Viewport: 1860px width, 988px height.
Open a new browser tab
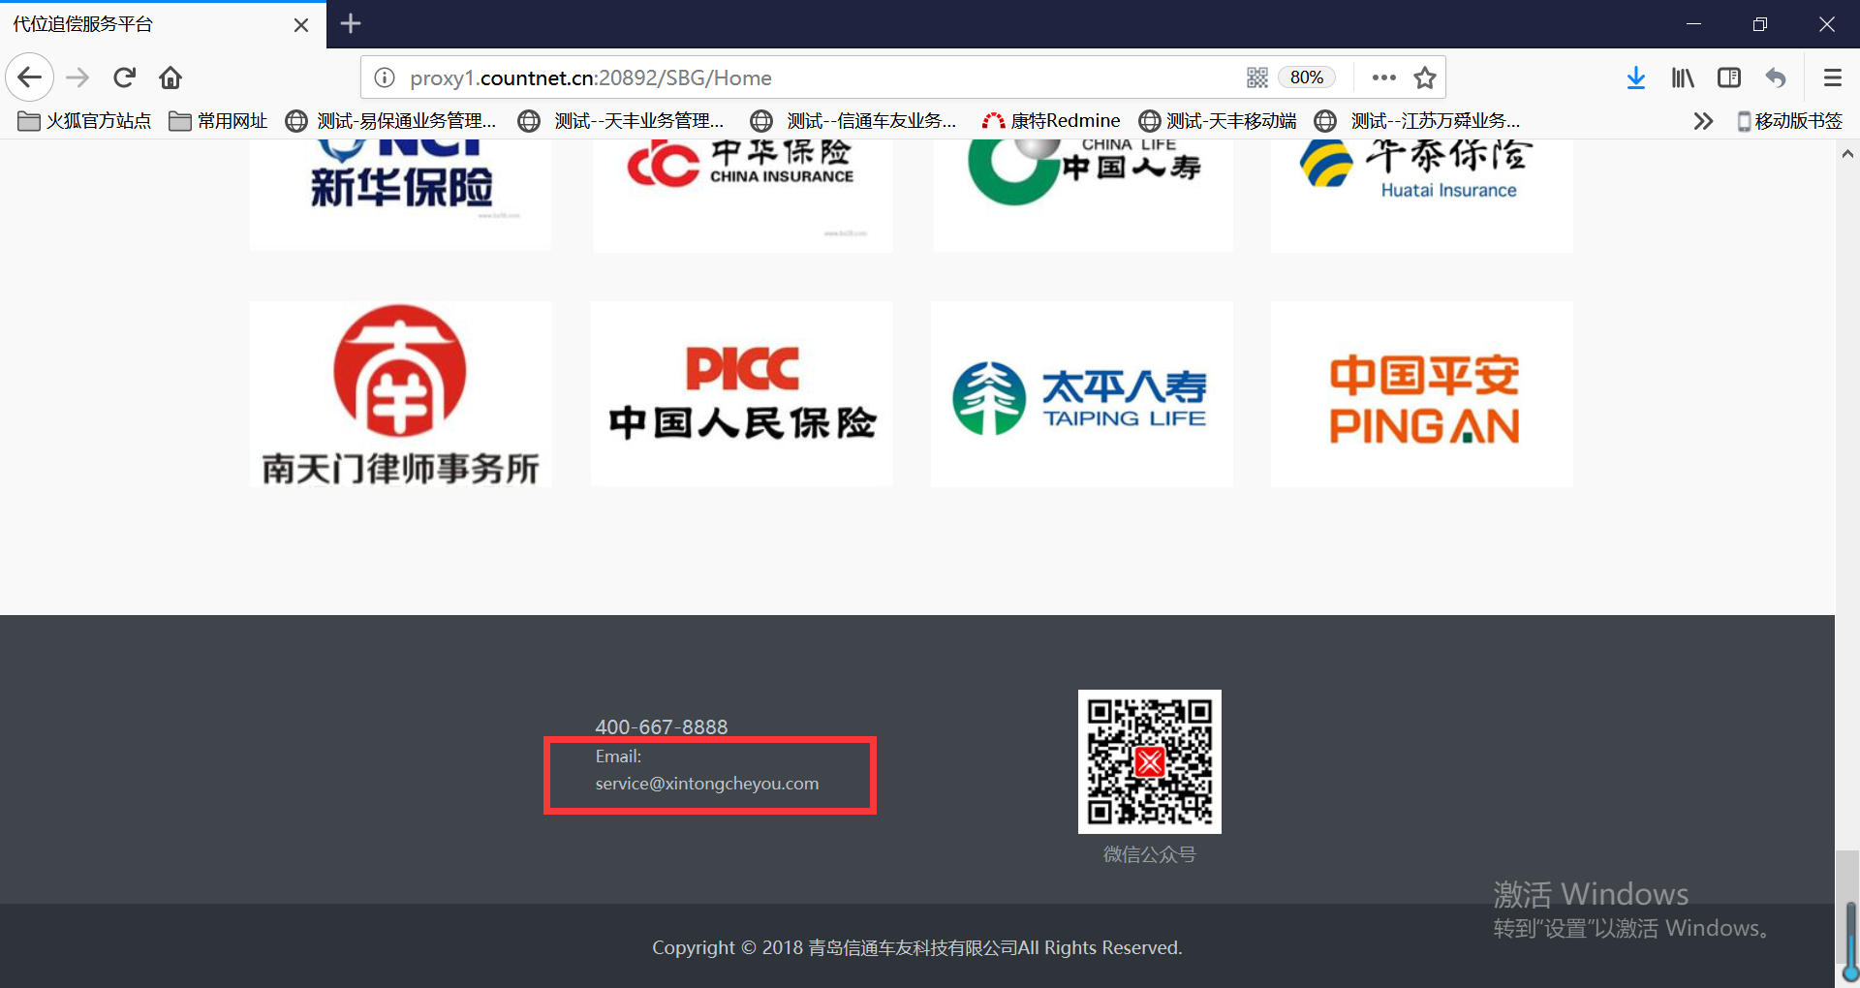pos(351,23)
